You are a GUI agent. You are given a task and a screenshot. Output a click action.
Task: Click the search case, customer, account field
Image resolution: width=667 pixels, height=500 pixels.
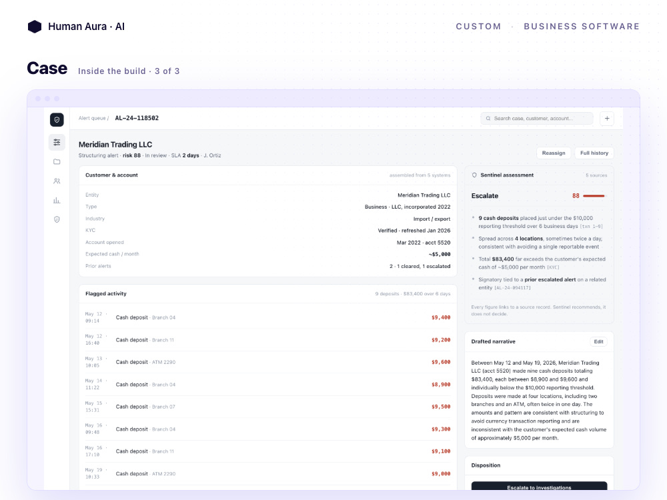(x=537, y=119)
